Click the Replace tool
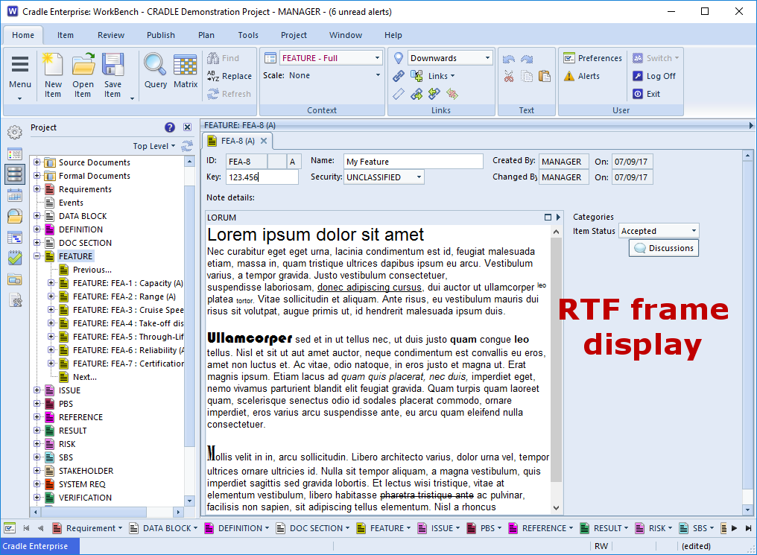The width and height of the screenshot is (757, 555). [229, 76]
